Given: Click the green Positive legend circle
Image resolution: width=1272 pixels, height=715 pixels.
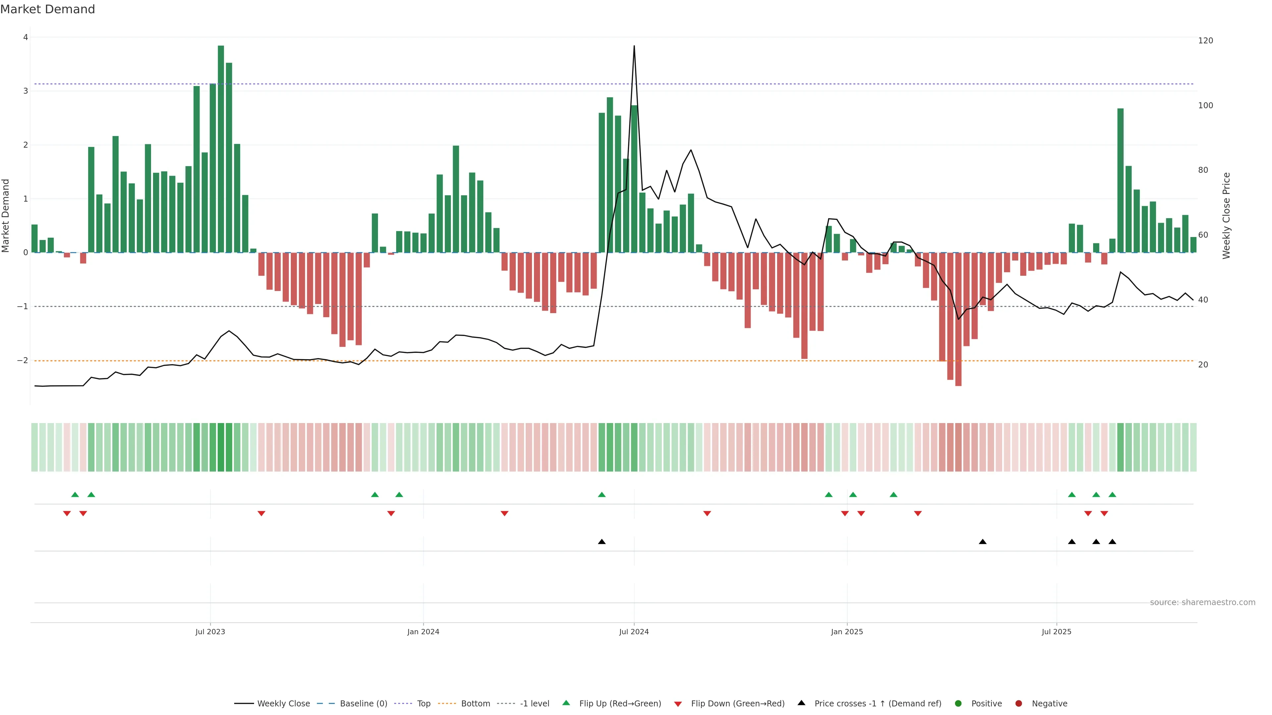Looking at the screenshot, I should coord(958,703).
